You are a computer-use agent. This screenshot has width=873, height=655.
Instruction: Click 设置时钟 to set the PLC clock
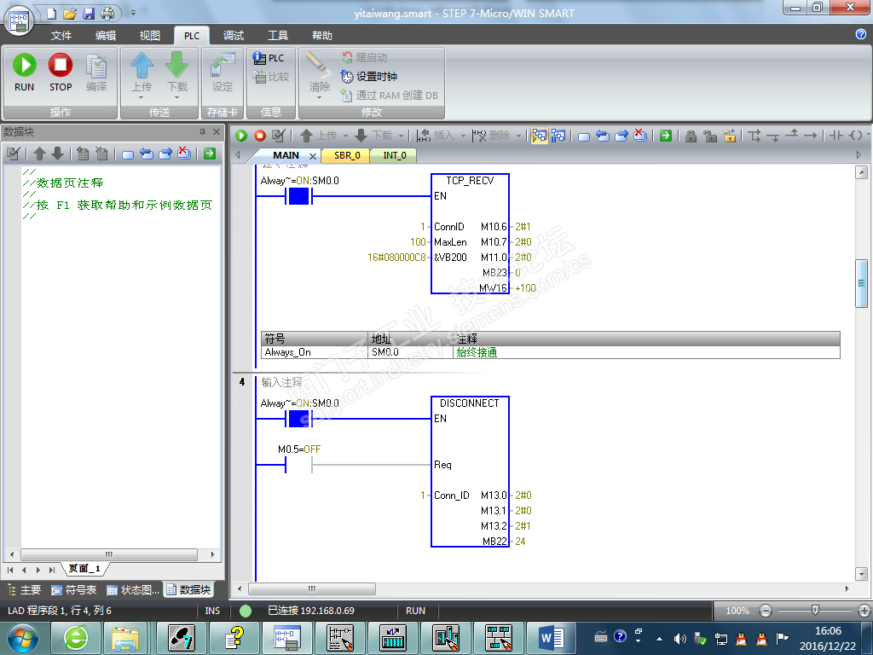(368, 76)
